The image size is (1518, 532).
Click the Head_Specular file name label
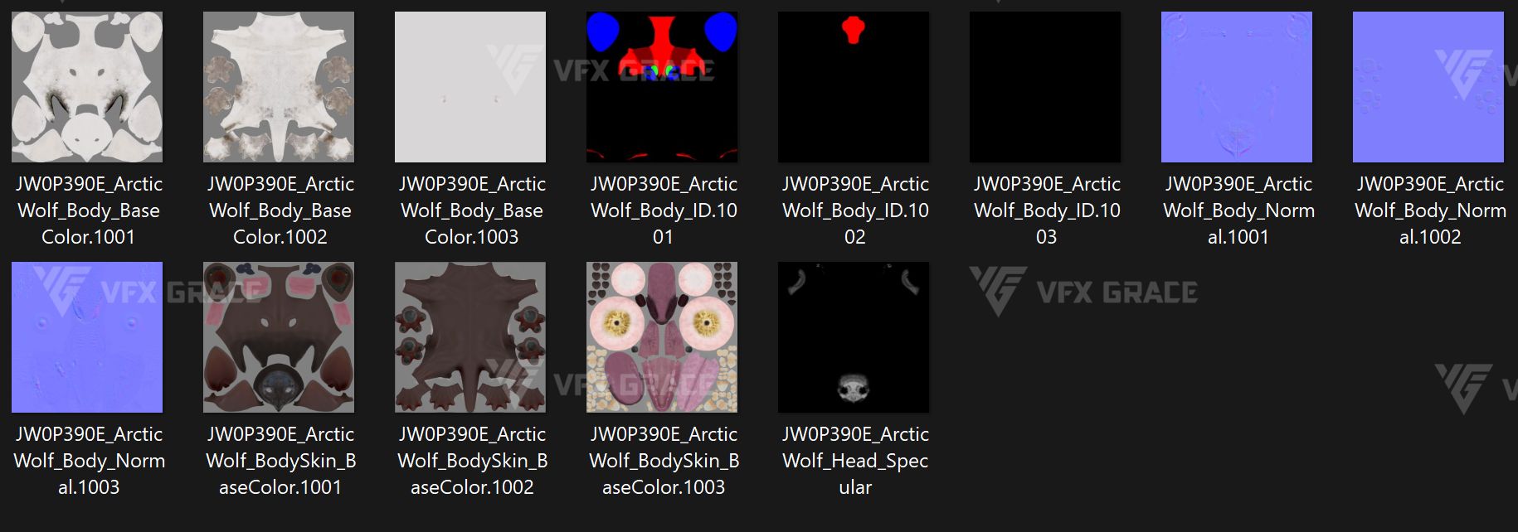click(855, 461)
